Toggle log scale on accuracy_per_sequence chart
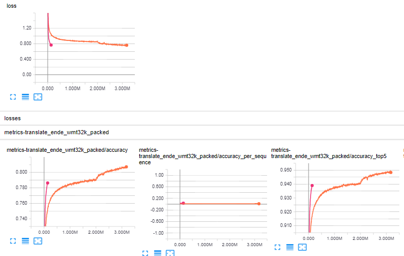 (158, 253)
